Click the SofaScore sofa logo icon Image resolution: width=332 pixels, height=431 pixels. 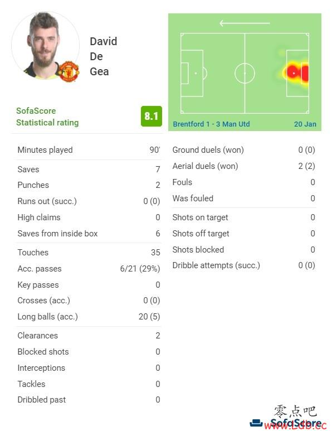tap(256, 423)
